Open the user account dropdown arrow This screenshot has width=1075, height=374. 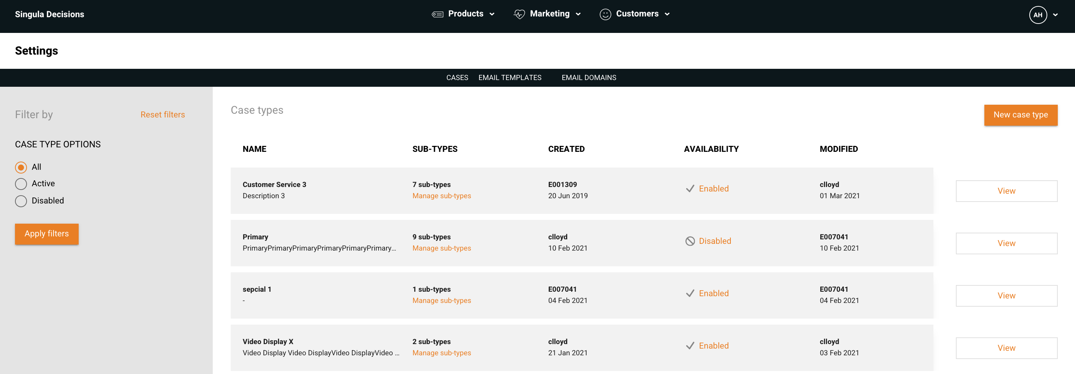click(1056, 15)
